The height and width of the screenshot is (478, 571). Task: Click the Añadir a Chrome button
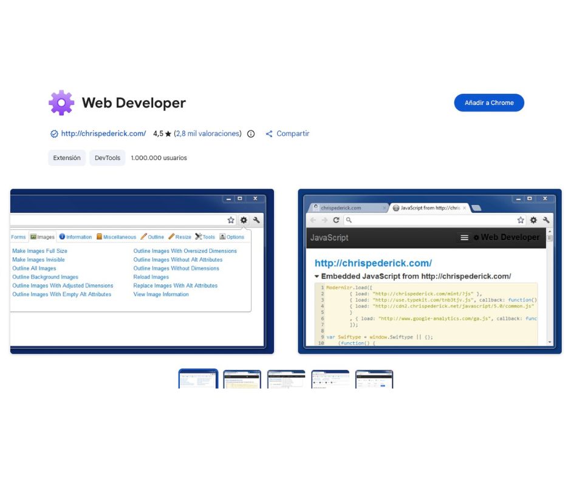(x=489, y=103)
